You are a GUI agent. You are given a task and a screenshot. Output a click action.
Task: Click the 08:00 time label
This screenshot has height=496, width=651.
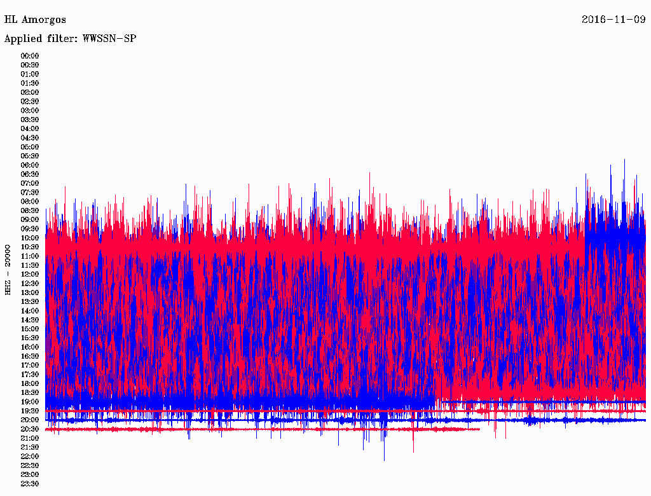[x=30, y=202]
